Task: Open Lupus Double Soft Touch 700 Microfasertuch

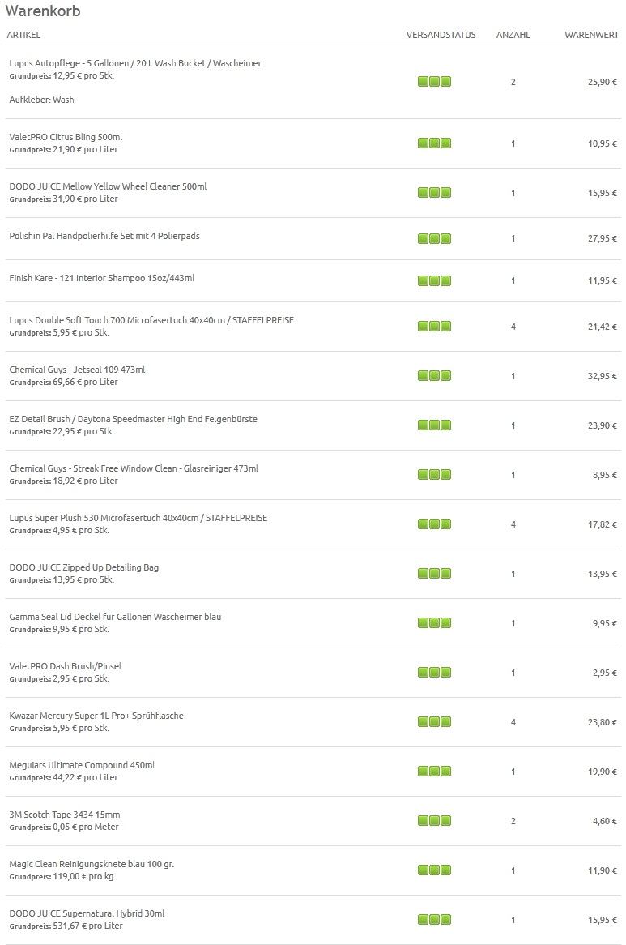Action: [151, 320]
